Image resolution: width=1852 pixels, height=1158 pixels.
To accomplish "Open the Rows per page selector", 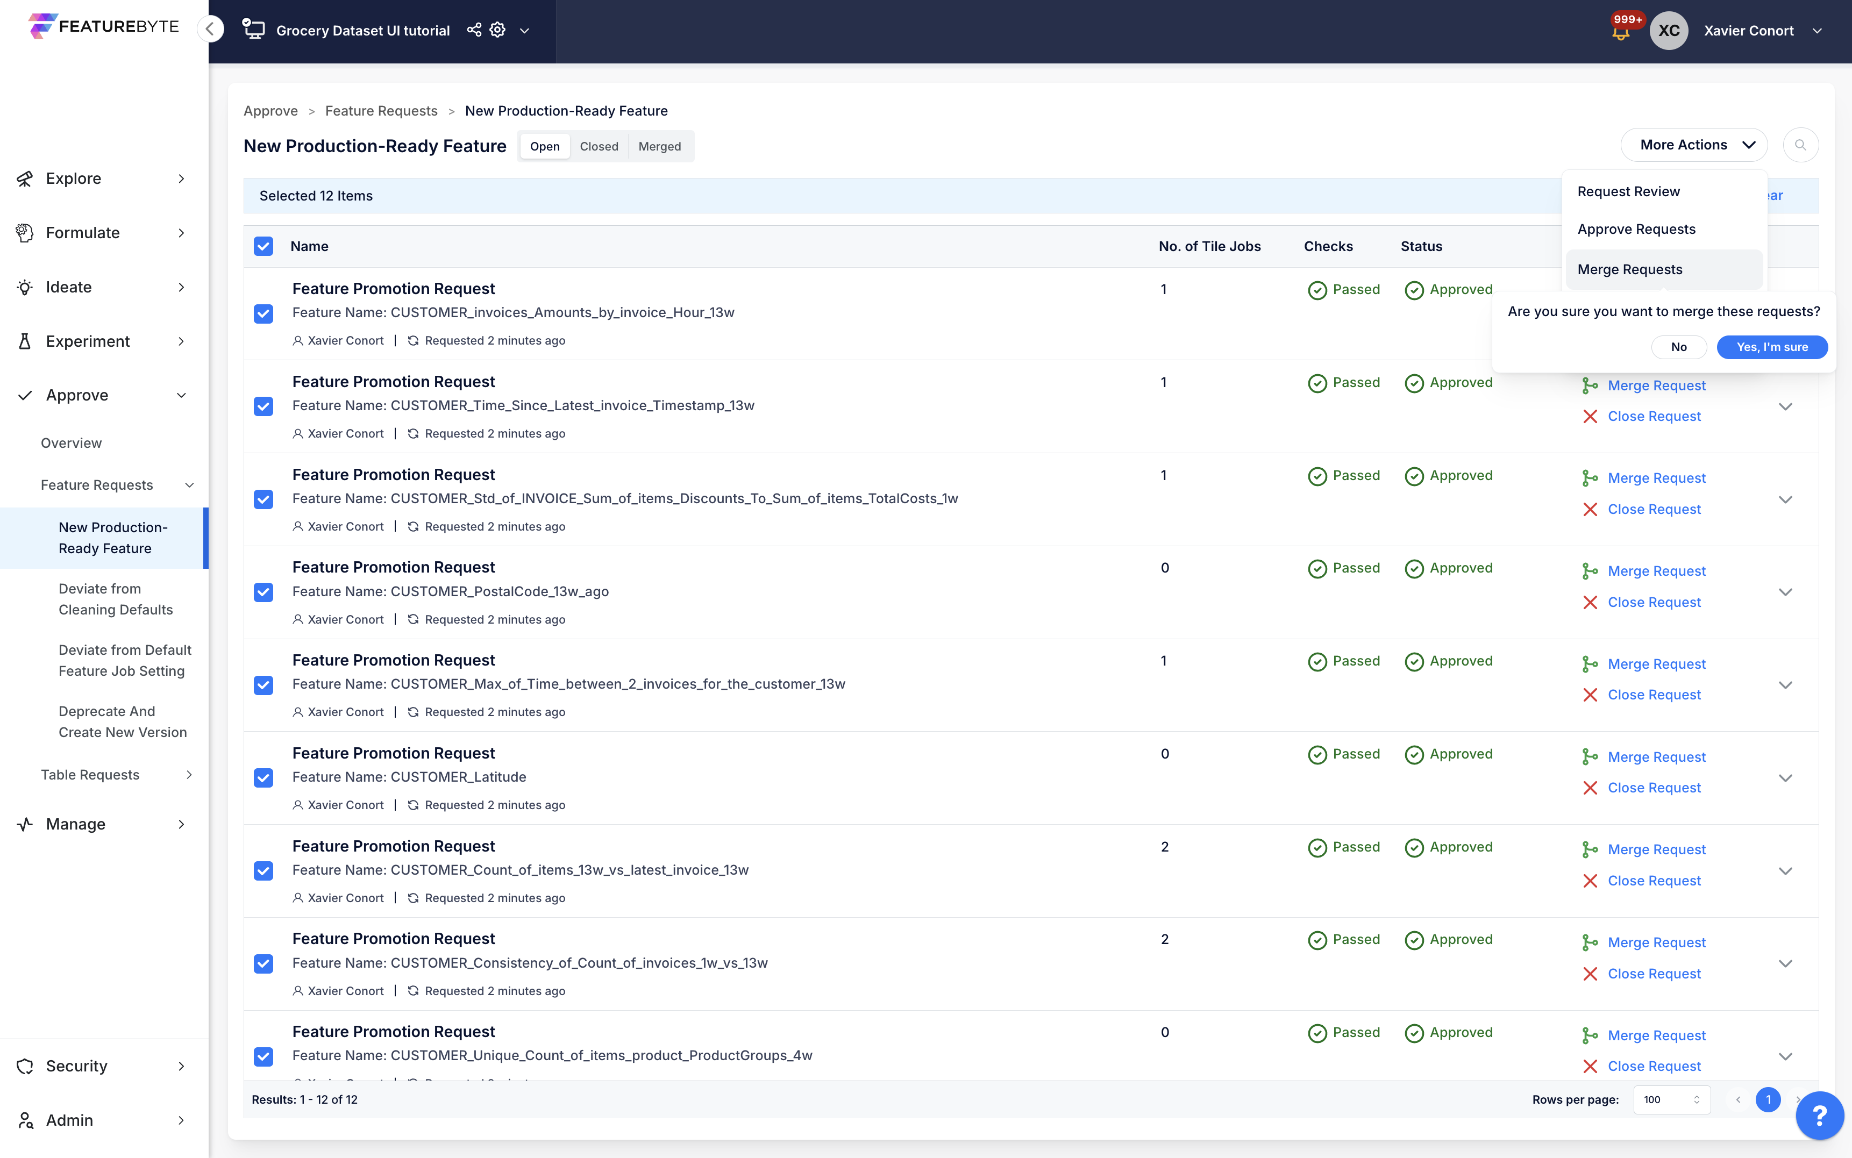I will [1671, 1100].
